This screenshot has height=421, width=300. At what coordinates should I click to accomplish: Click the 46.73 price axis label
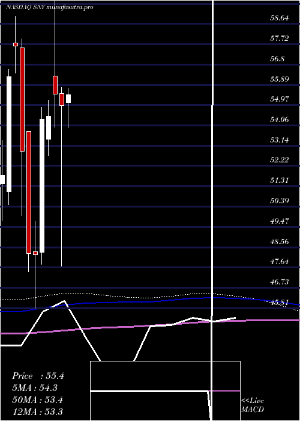click(280, 281)
